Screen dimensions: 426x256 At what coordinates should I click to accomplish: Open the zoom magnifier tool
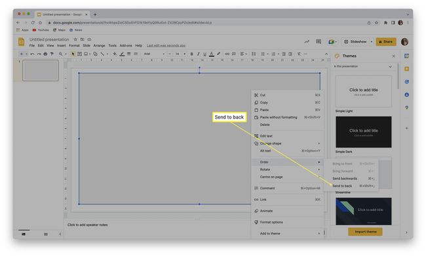click(61, 54)
